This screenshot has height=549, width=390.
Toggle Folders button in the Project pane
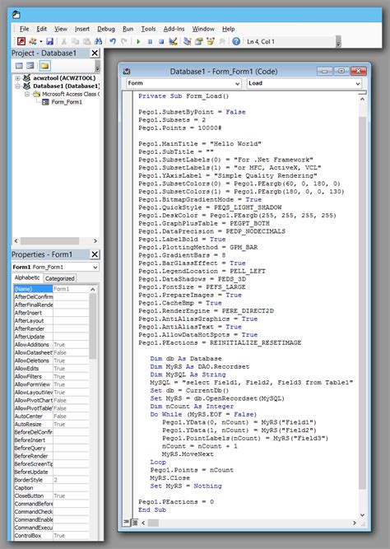pyautogui.click(x=44, y=66)
